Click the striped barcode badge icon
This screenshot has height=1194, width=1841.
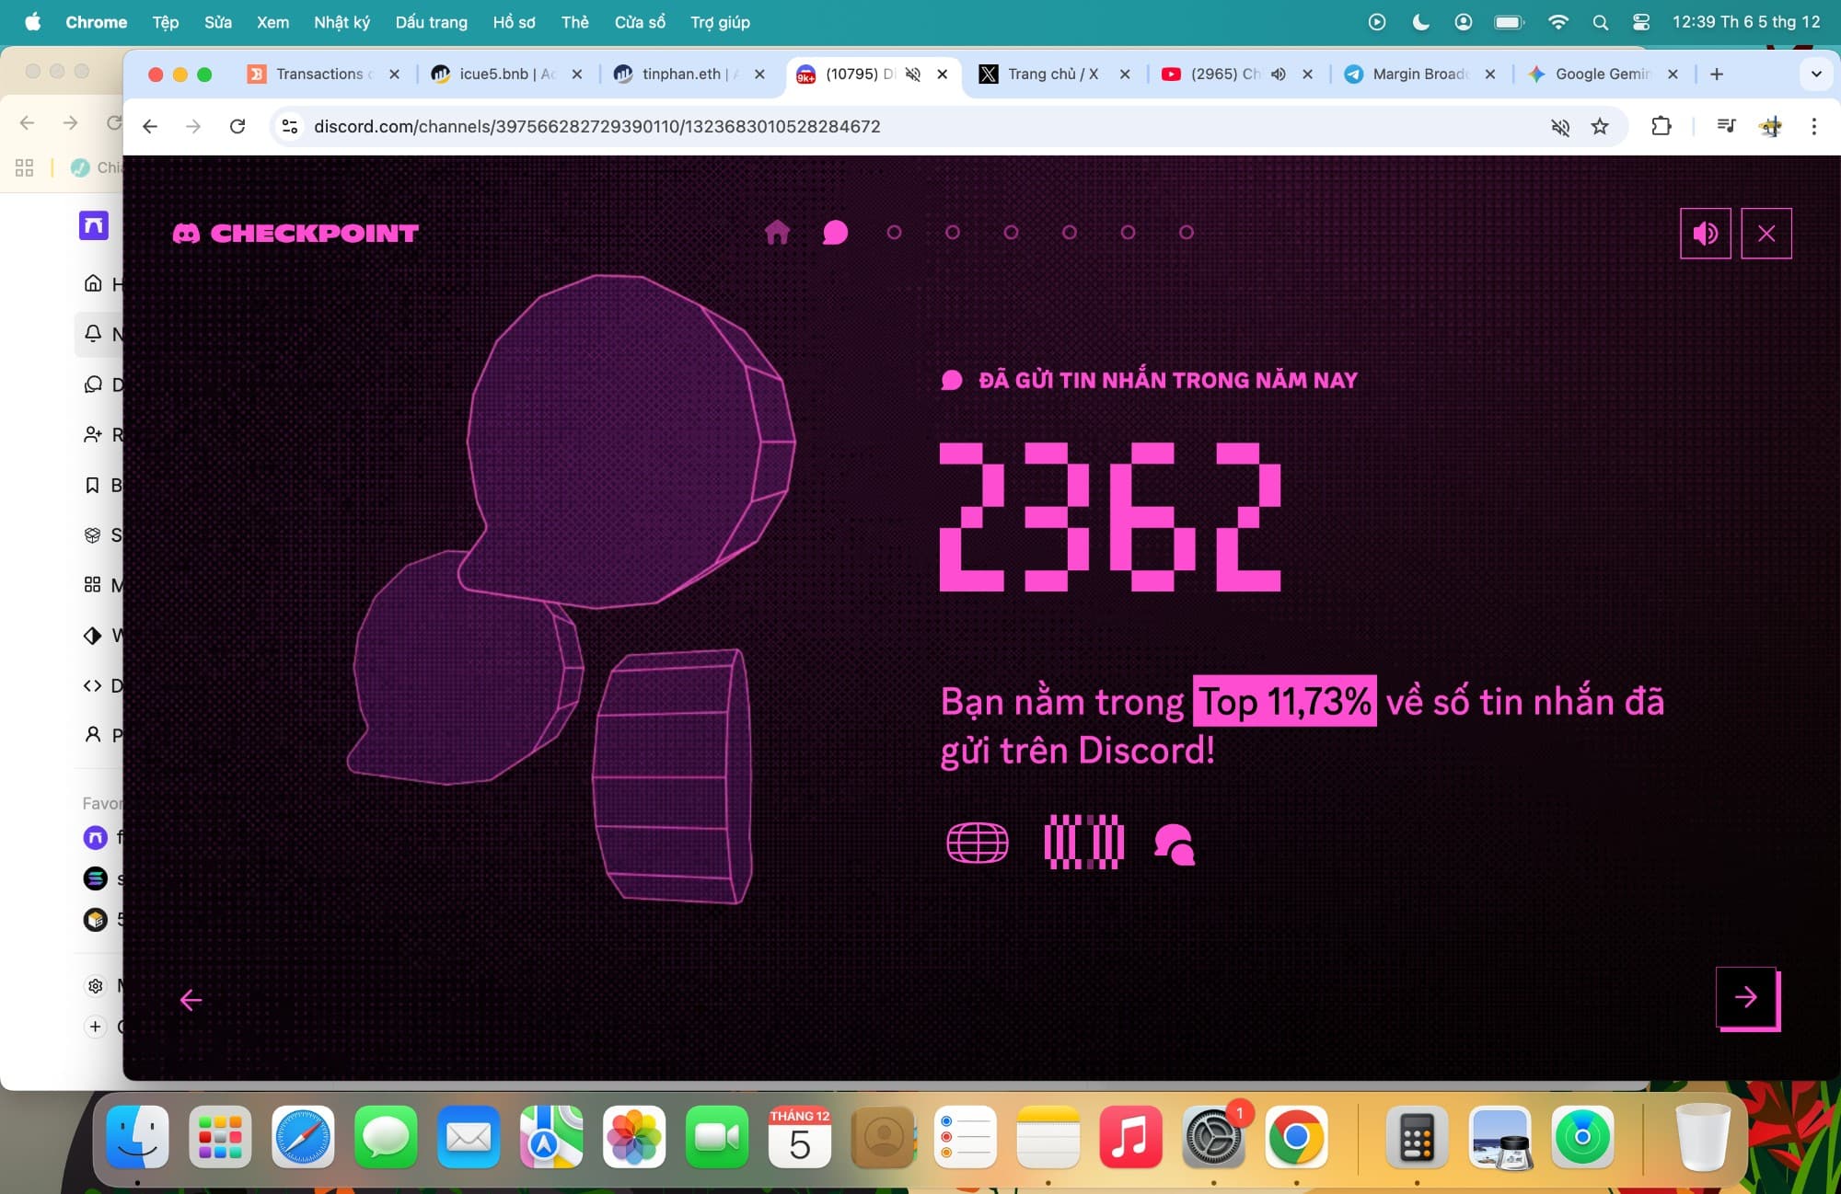(1083, 842)
